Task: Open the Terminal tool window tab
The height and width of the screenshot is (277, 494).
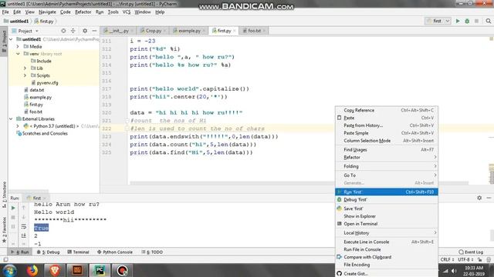Action: [x=78, y=252]
